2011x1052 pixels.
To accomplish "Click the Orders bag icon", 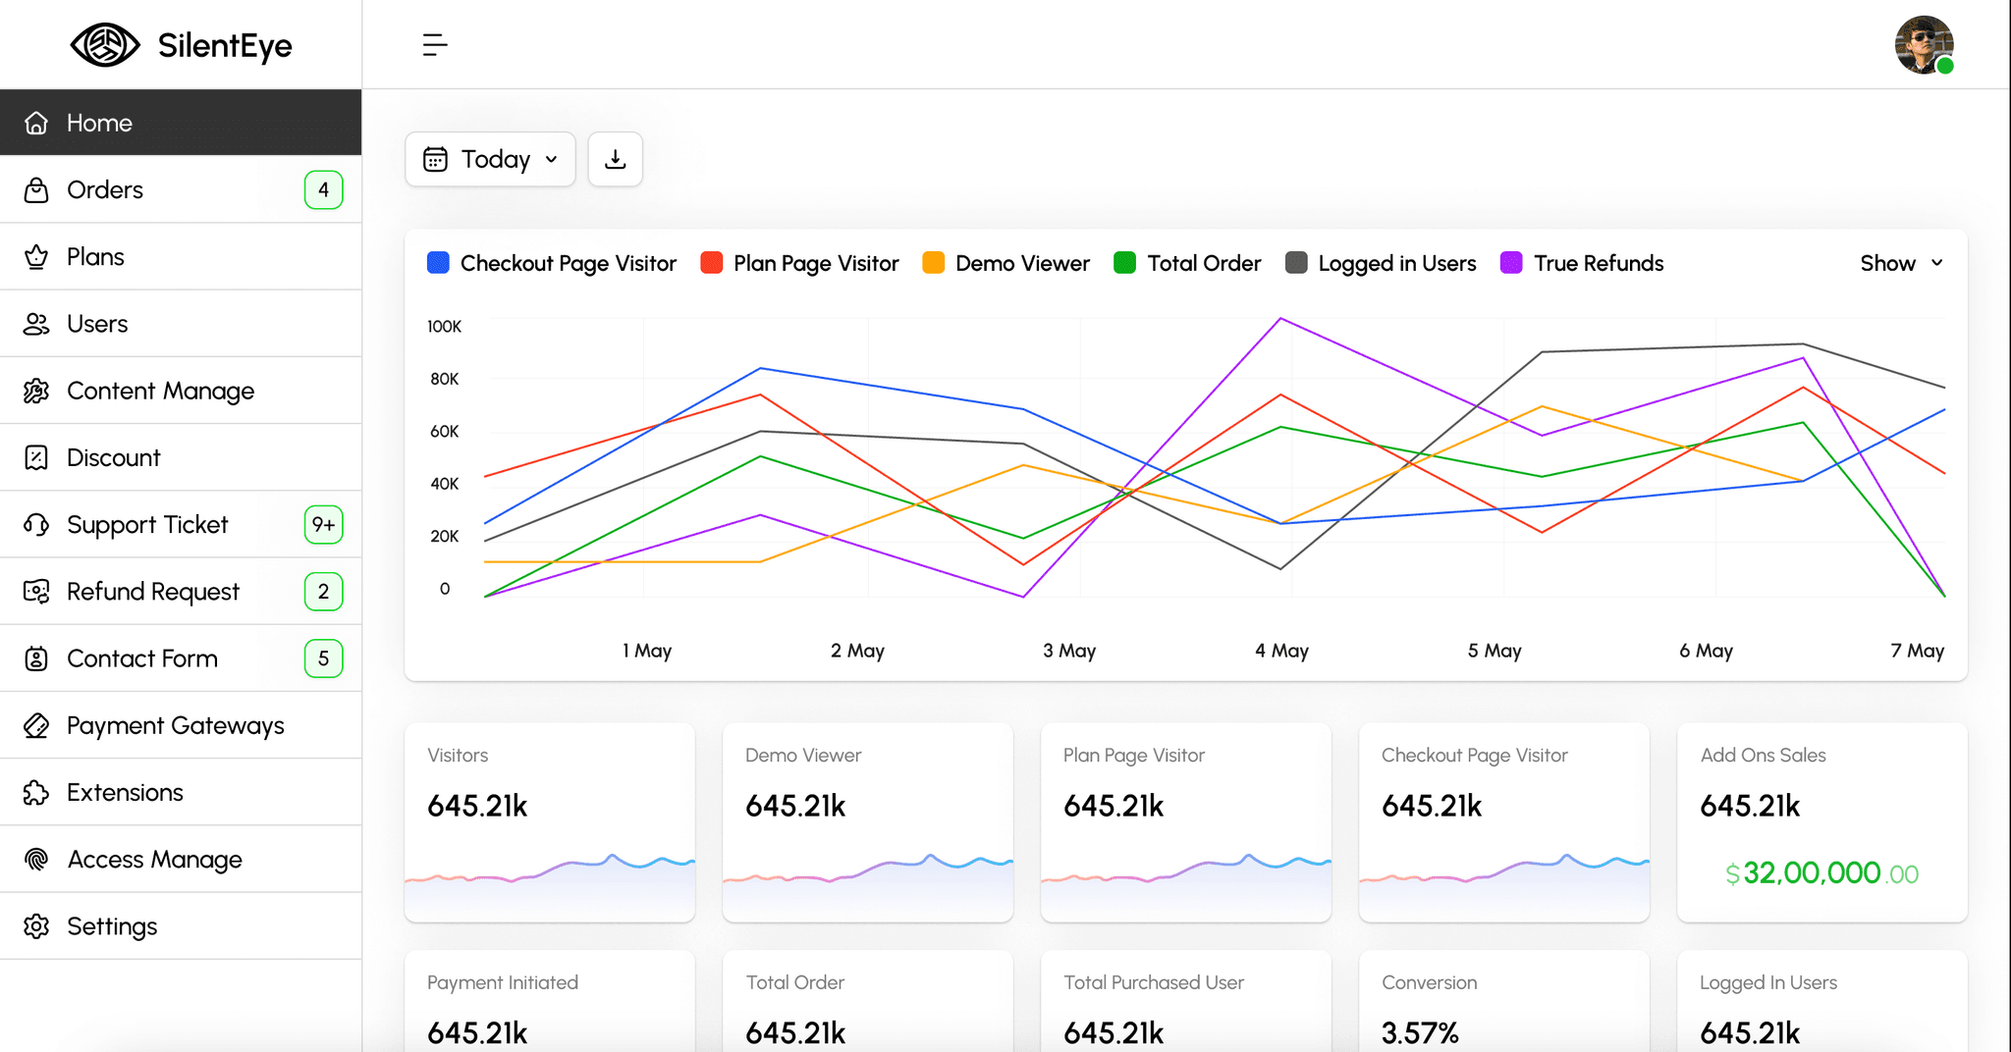I will pyautogui.click(x=36, y=189).
